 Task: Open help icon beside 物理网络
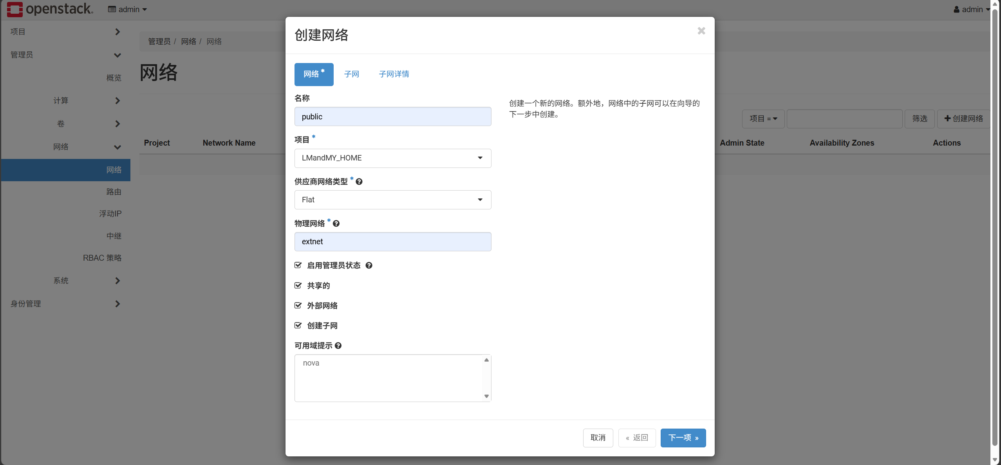click(x=336, y=223)
